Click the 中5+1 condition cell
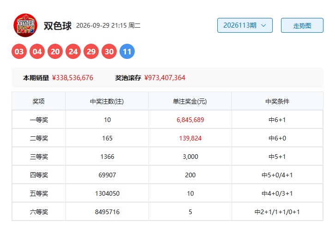This screenshot has width=335, height=233. (x=277, y=157)
